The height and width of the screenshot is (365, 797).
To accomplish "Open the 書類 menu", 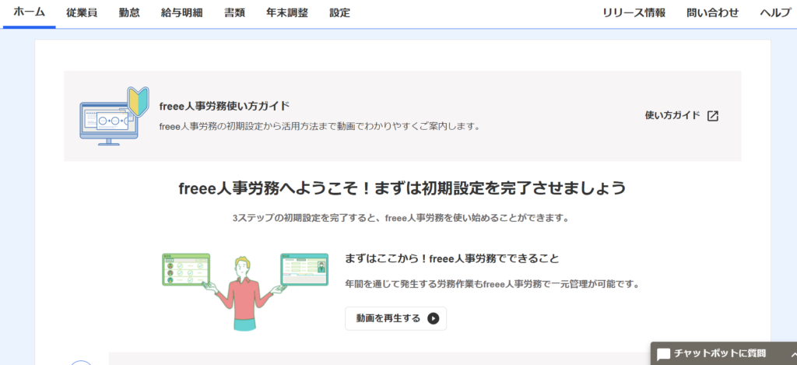I will click(x=234, y=13).
